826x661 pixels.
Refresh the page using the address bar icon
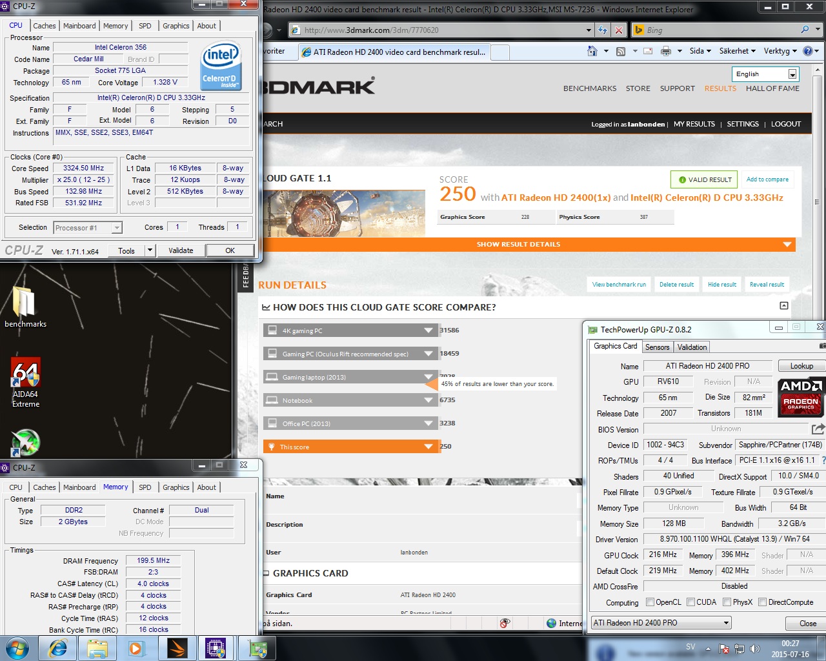pyautogui.click(x=603, y=30)
